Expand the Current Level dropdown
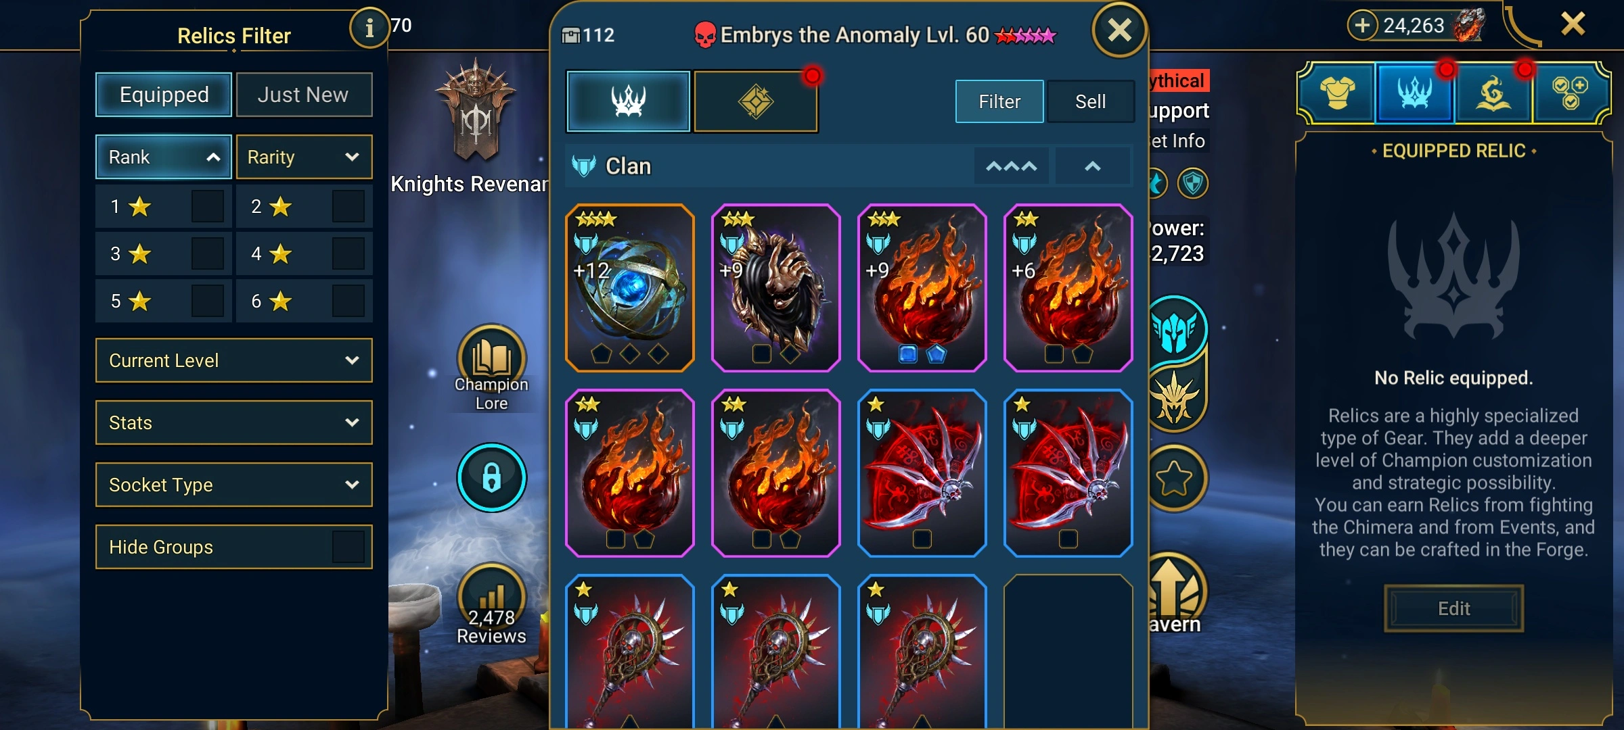The height and width of the screenshot is (730, 1624). tap(234, 360)
